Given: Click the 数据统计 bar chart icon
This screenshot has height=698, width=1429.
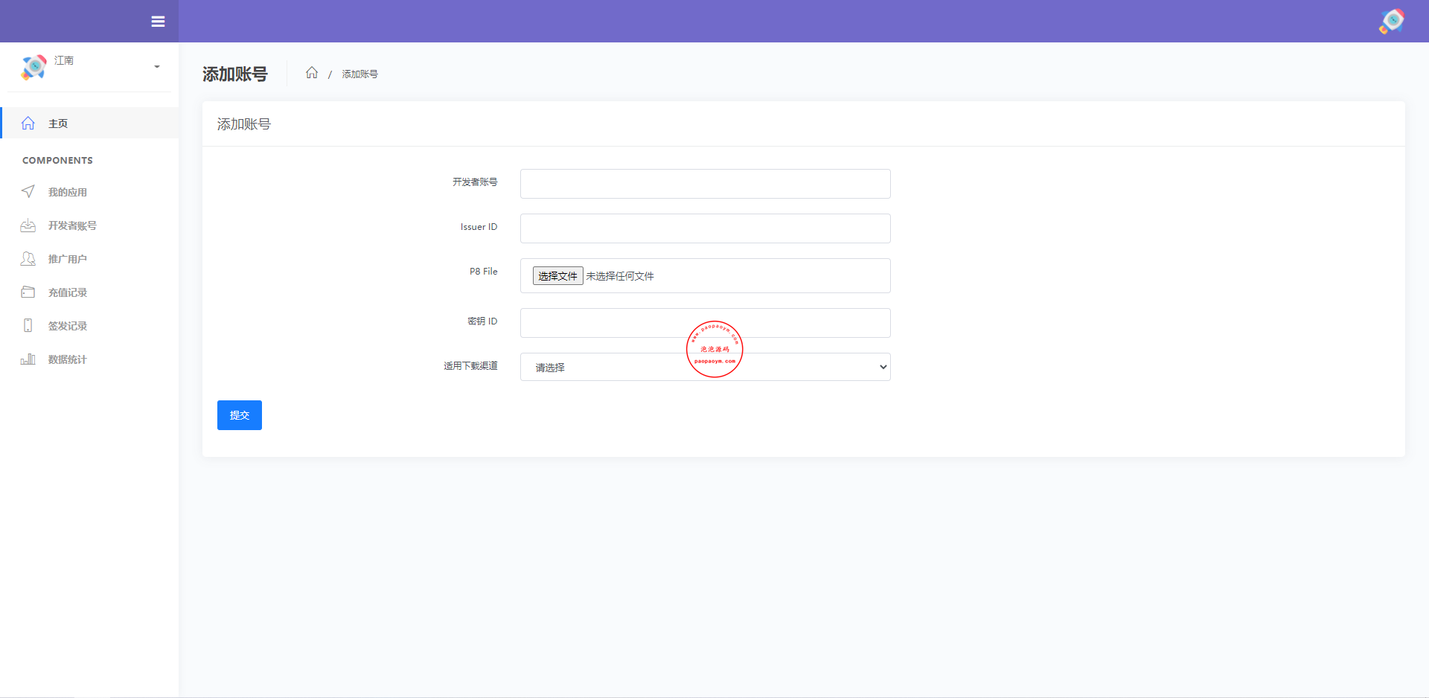Looking at the screenshot, I should point(28,359).
